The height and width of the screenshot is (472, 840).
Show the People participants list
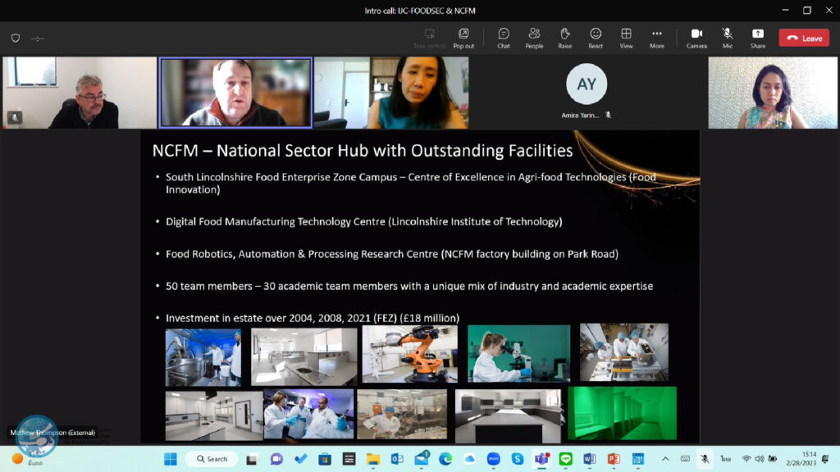tap(534, 39)
